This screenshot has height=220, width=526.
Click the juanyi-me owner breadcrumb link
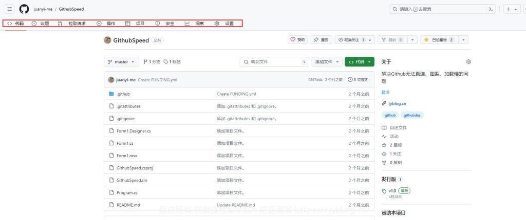[43, 9]
